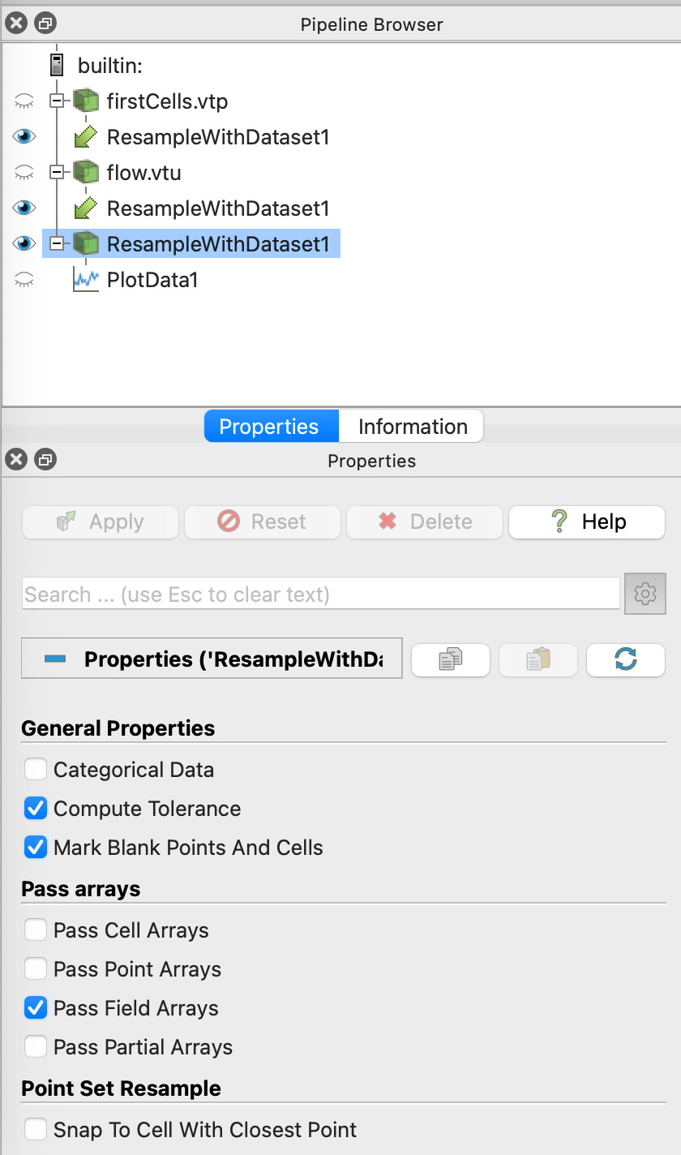The width and height of the screenshot is (681, 1155).
Task: Click the firstCells.vtp cube icon
Action: coord(85,101)
